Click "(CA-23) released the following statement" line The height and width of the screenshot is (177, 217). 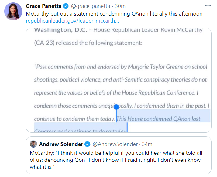88,43
